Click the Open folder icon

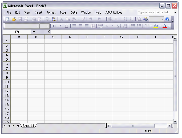click(14, 19)
